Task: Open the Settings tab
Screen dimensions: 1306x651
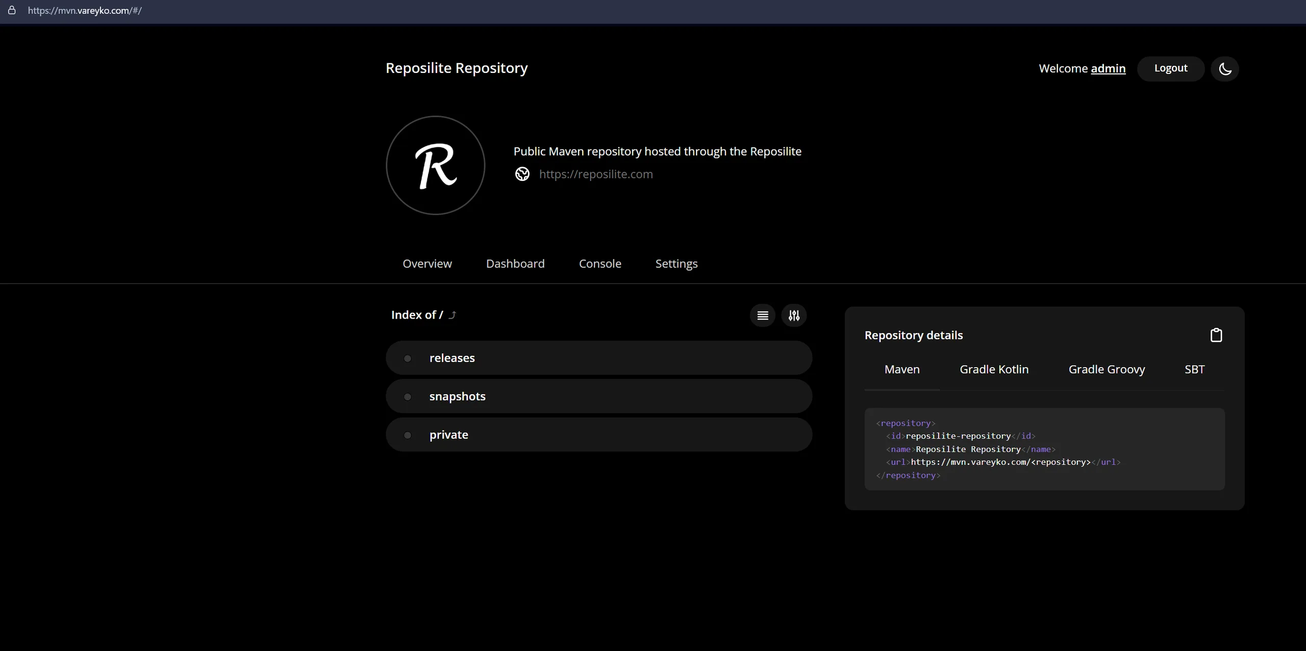Action: point(676,264)
